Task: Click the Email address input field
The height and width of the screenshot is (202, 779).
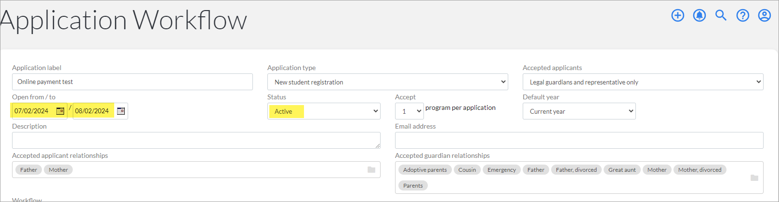Action: pyautogui.click(x=579, y=140)
